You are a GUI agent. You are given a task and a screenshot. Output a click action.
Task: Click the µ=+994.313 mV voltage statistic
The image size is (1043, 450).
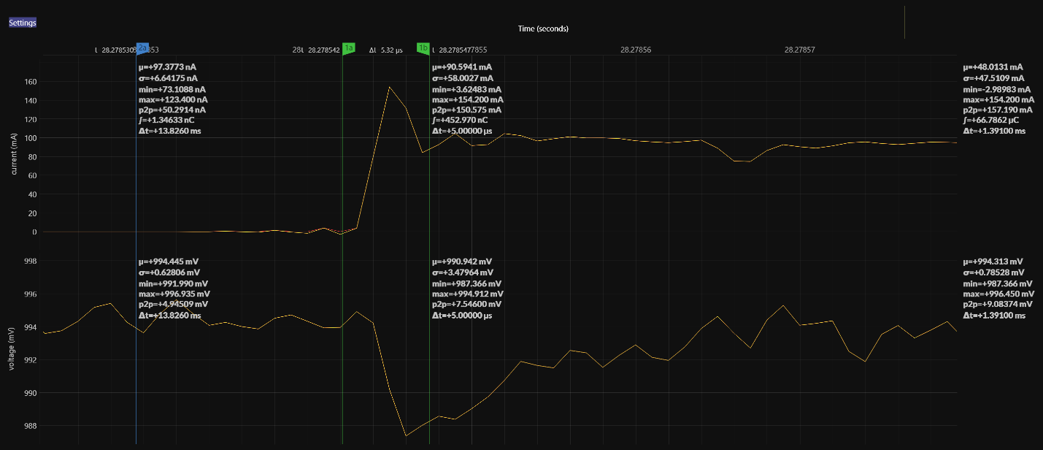pyautogui.click(x=993, y=262)
